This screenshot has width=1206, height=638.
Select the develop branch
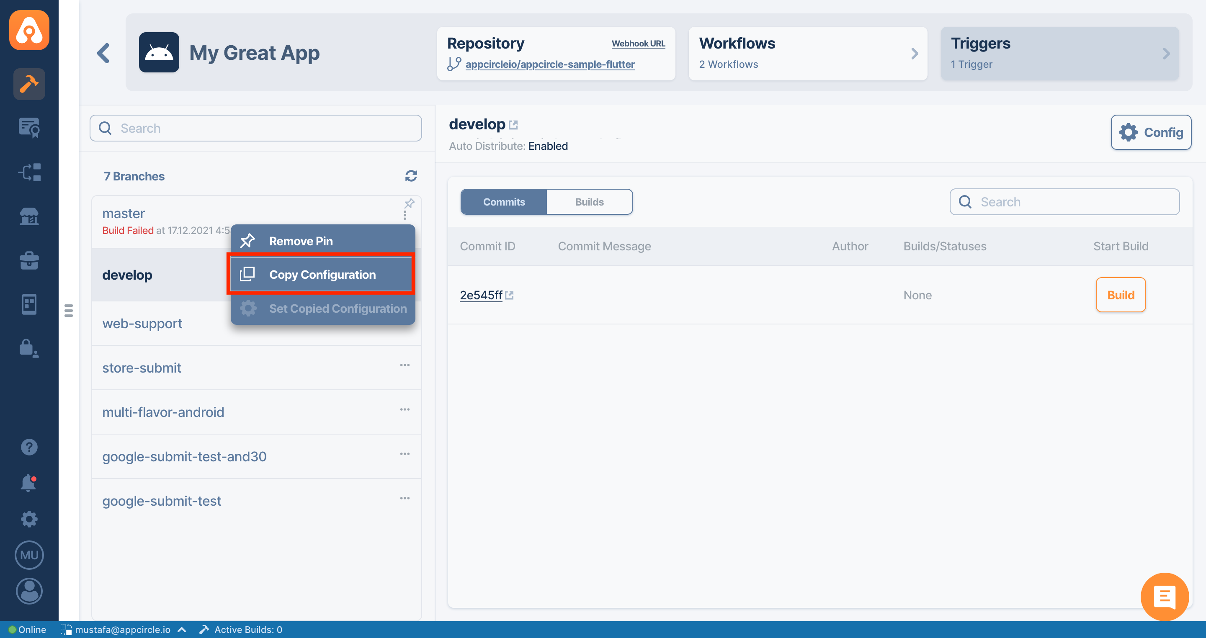coord(127,275)
